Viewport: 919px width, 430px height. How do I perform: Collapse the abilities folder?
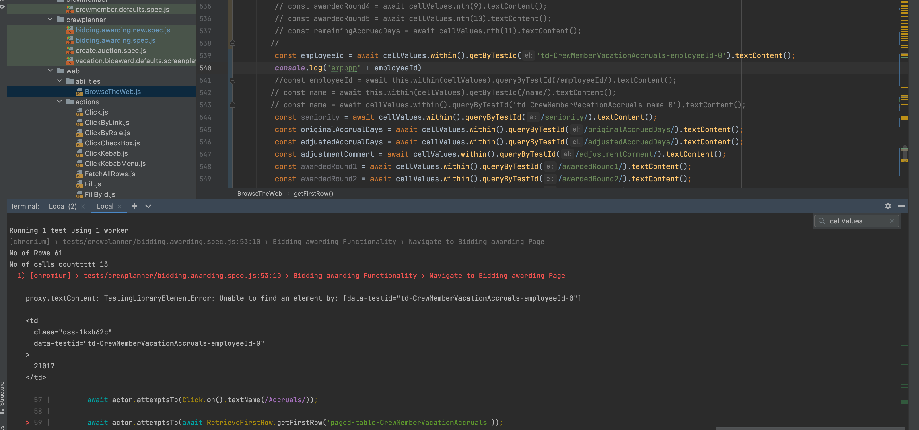[x=59, y=81]
